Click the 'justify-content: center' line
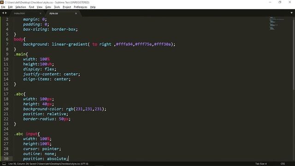Viewport: 295px width, 166px height. coord(52,74)
